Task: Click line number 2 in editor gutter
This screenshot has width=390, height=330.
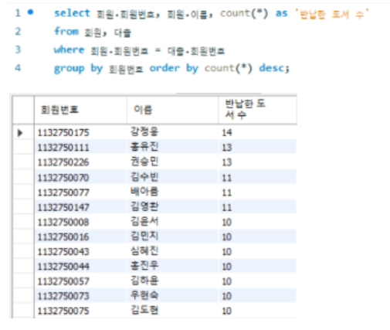Action: 18,31
